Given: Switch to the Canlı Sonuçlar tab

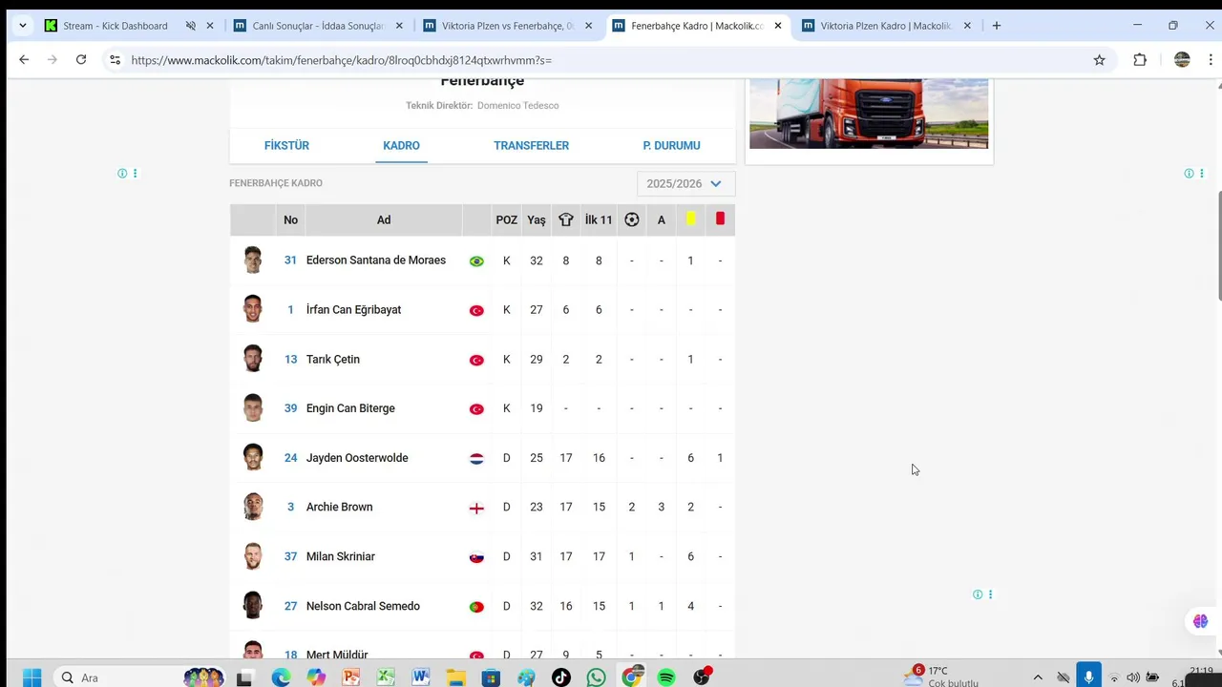Looking at the screenshot, I should (318, 26).
